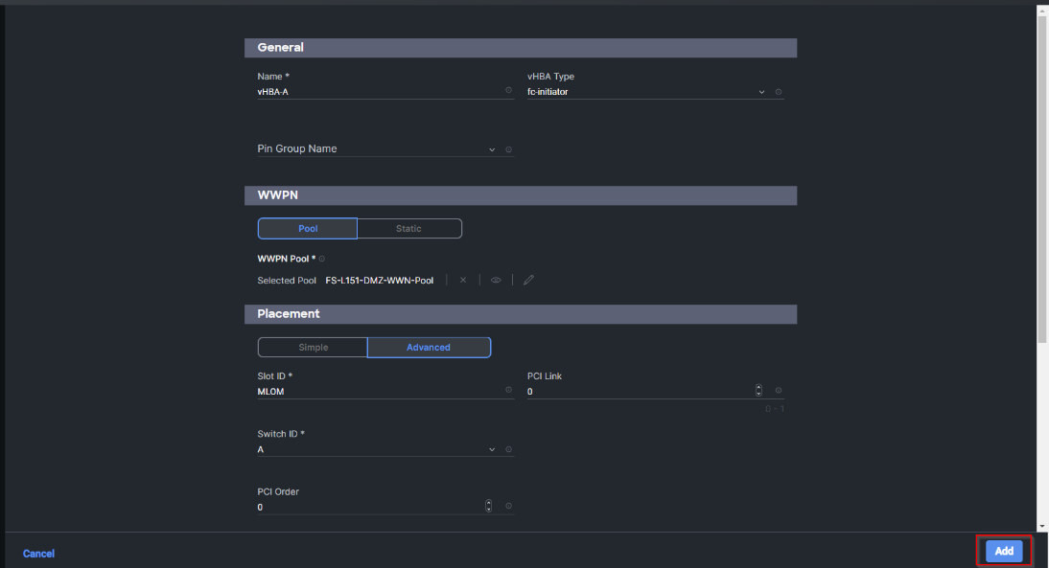Adjust the PCI Link stepper
The image size is (1049, 568).
[758, 390]
